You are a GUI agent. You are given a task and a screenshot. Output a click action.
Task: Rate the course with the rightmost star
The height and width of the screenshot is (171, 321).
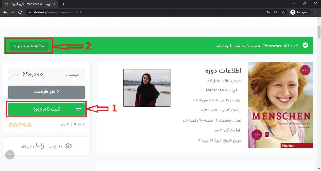(29, 125)
